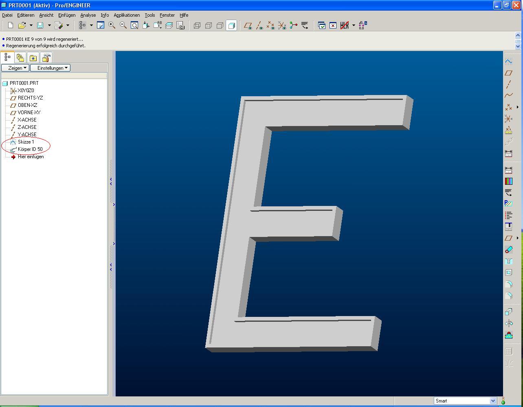Click the Zoom In magnifier icon
The height and width of the screenshot is (407, 523).
coord(112,25)
